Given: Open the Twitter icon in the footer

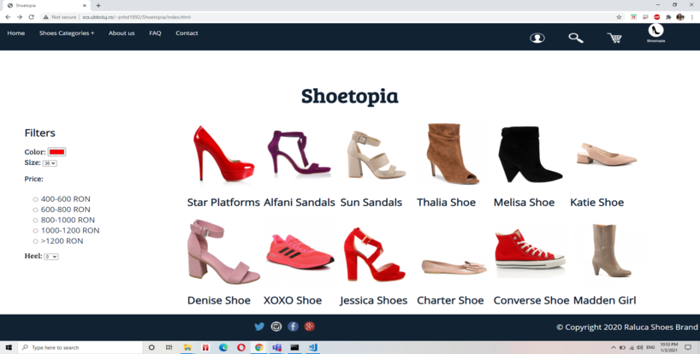Looking at the screenshot, I should tap(259, 327).
